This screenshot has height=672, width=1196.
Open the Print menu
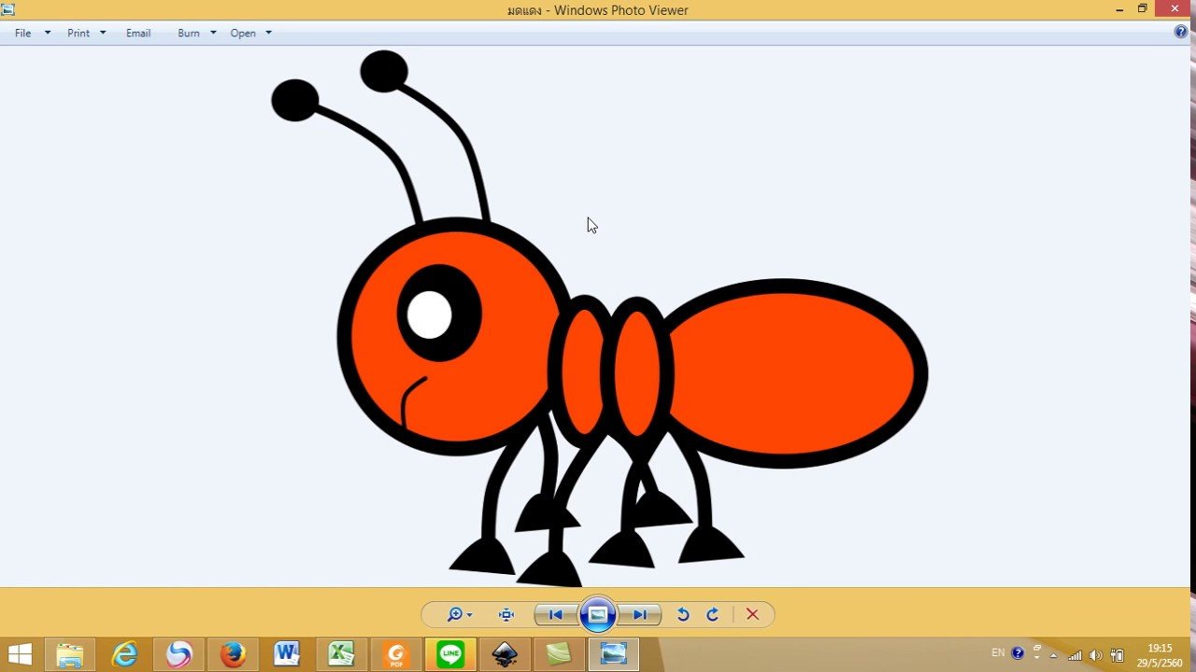click(78, 33)
